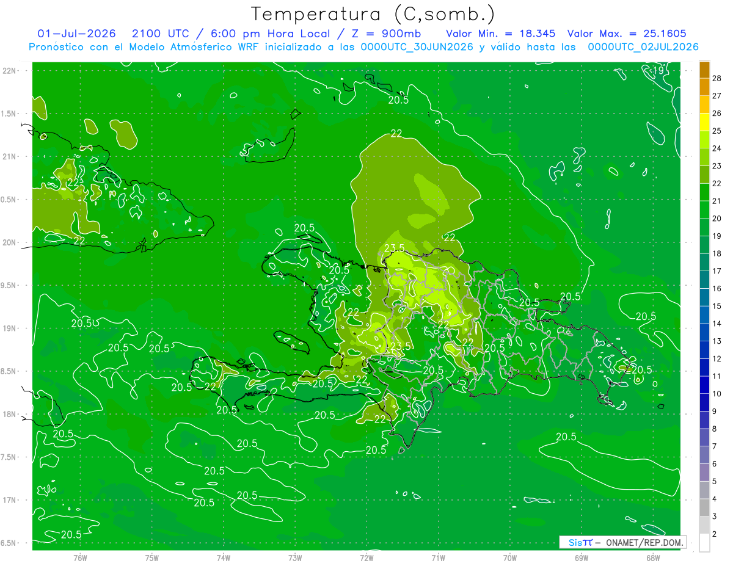Screen dimensions: 733x566
Task: Click the latitude axis label "20N"
Action: [10, 242]
